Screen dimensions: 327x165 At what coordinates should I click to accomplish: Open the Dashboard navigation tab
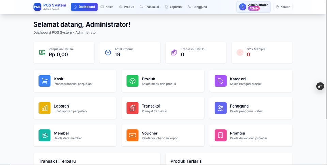[84, 7]
